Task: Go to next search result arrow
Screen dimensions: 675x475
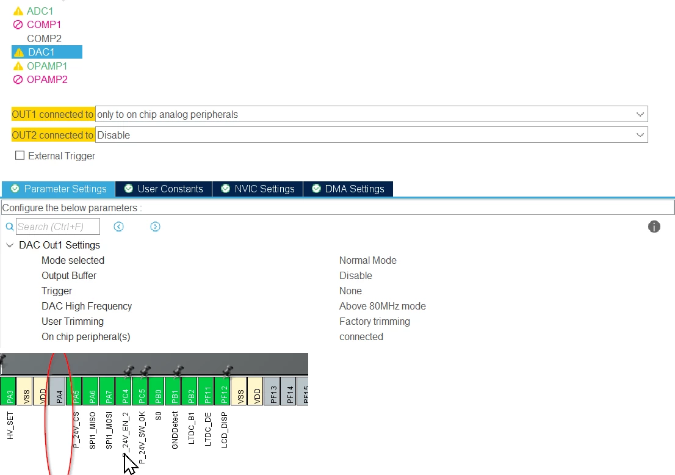Action: point(156,227)
